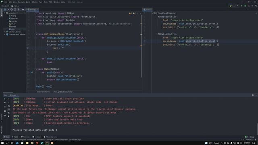Open the Refactor menu
This screenshot has width=258, height=145.
[35, 2]
